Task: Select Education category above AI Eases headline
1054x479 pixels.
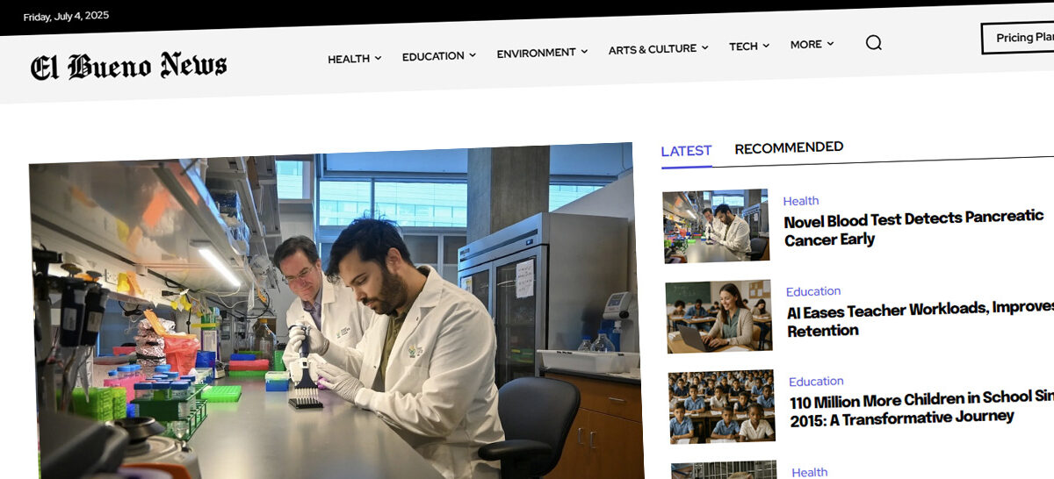Action: (x=813, y=291)
